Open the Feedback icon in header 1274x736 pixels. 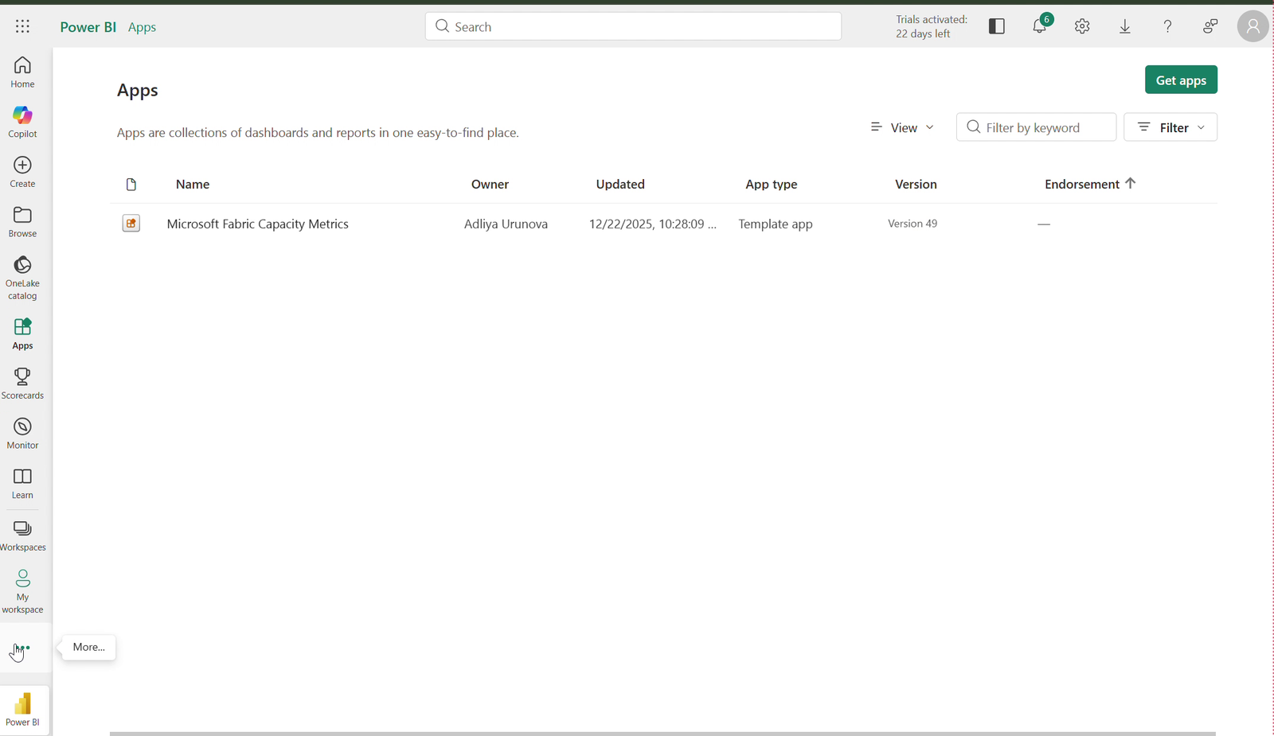(1210, 26)
